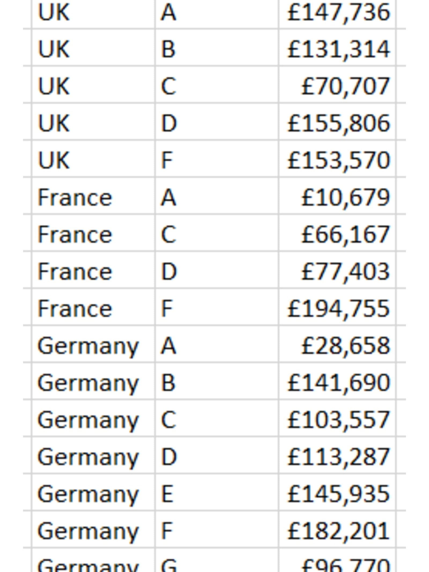Click the £113,287 amount cell

(x=337, y=457)
